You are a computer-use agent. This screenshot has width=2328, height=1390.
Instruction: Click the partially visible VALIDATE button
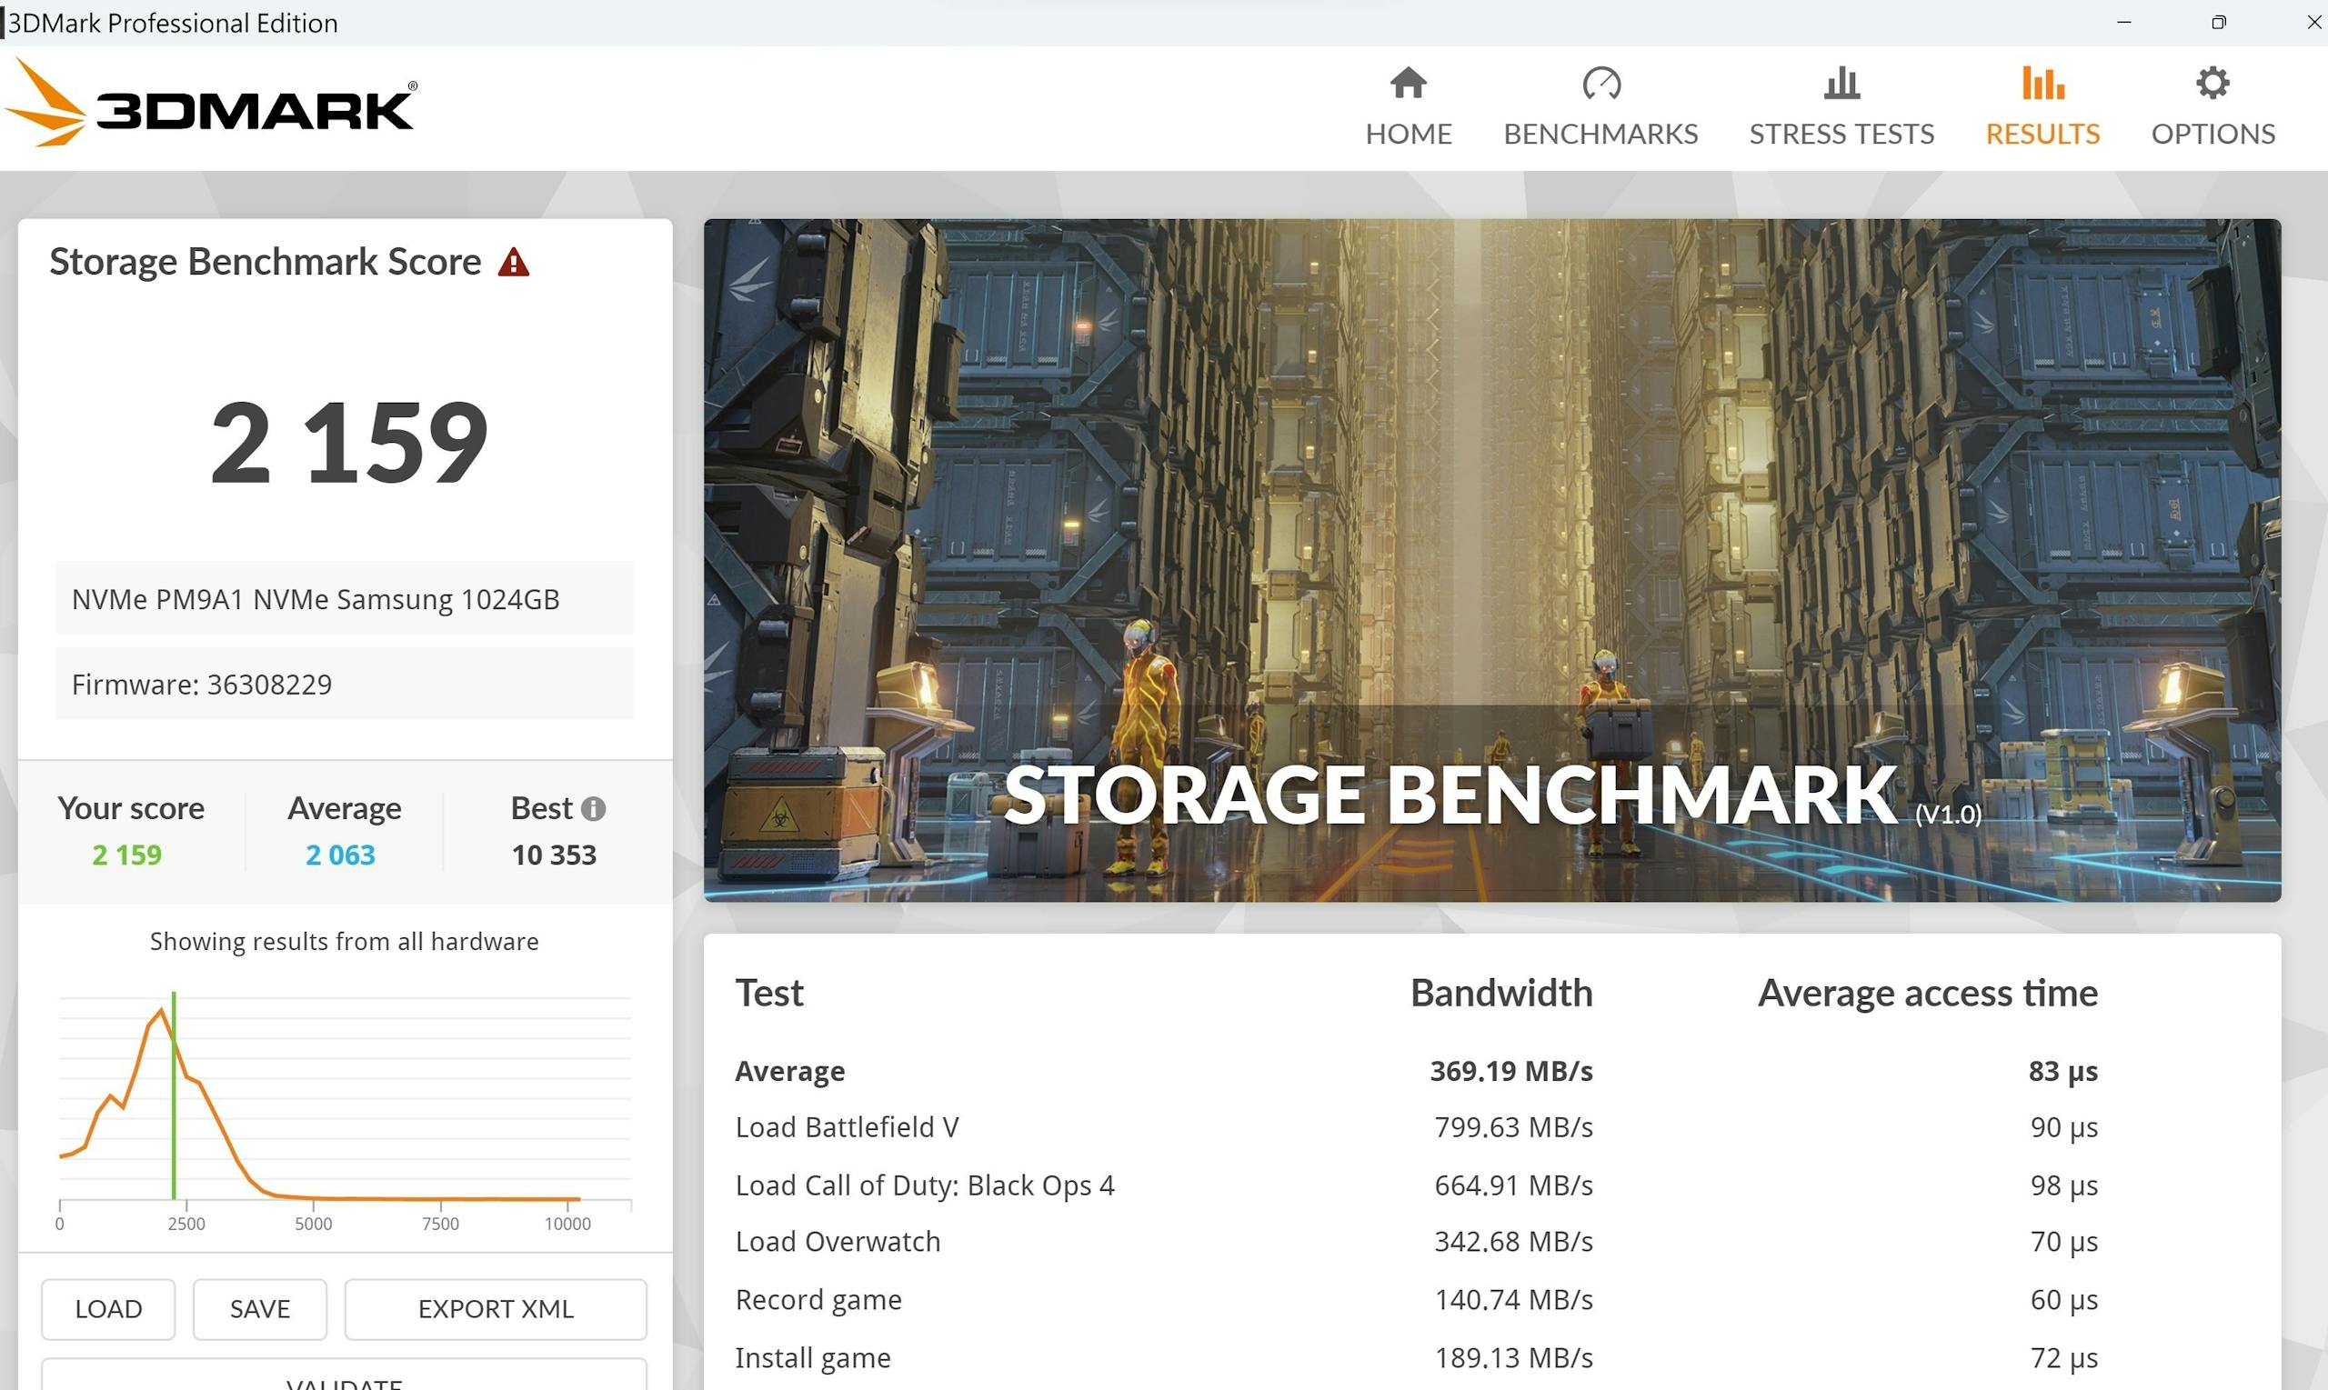pos(344,1379)
